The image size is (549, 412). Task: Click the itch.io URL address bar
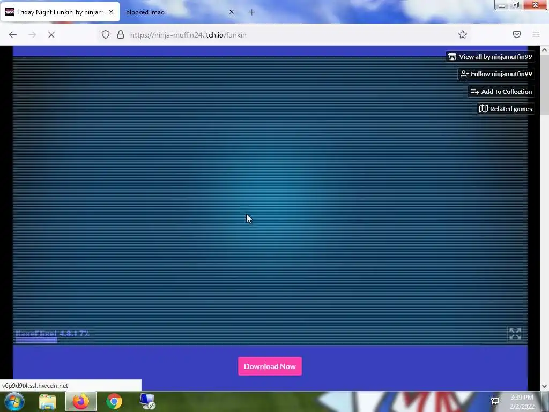[x=284, y=35]
